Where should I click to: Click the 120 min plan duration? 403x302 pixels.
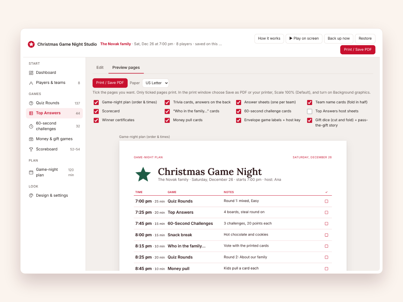point(71,172)
